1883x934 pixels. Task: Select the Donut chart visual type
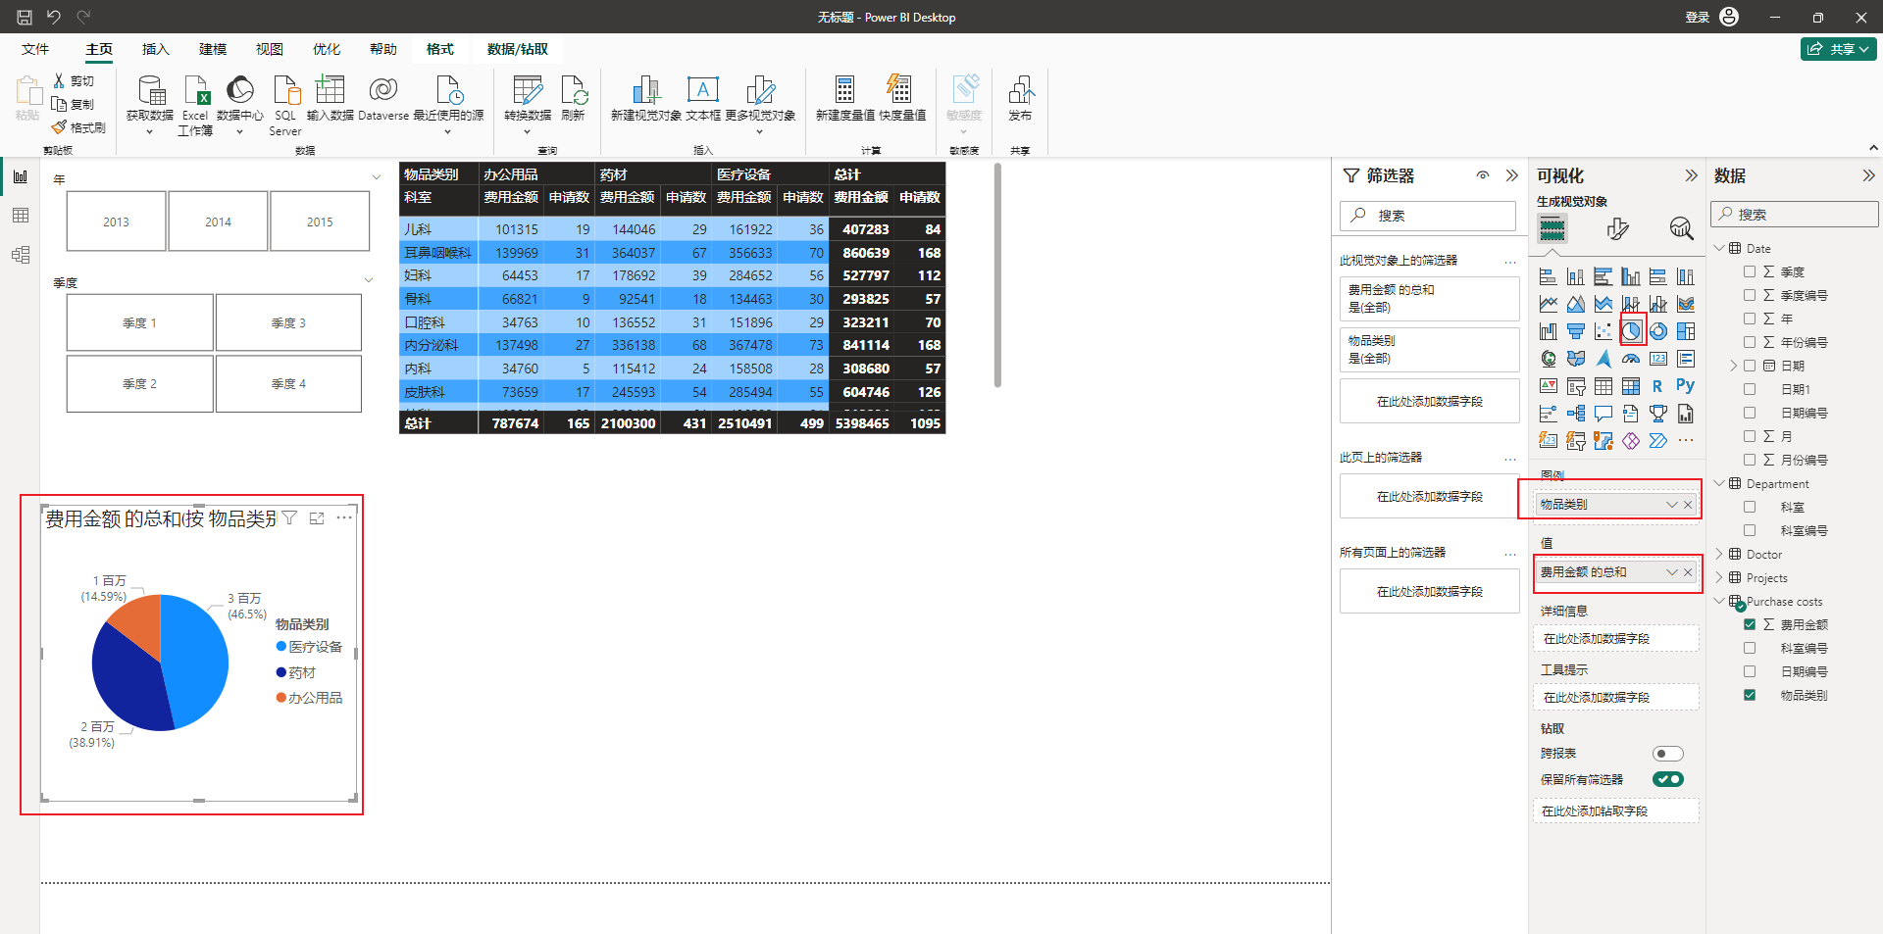point(1658,331)
